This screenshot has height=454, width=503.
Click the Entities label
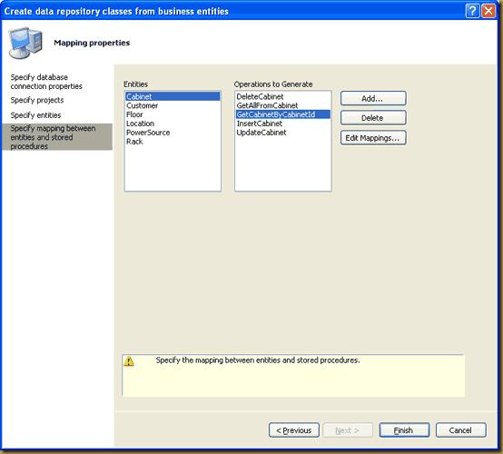(x=135, y=84)
